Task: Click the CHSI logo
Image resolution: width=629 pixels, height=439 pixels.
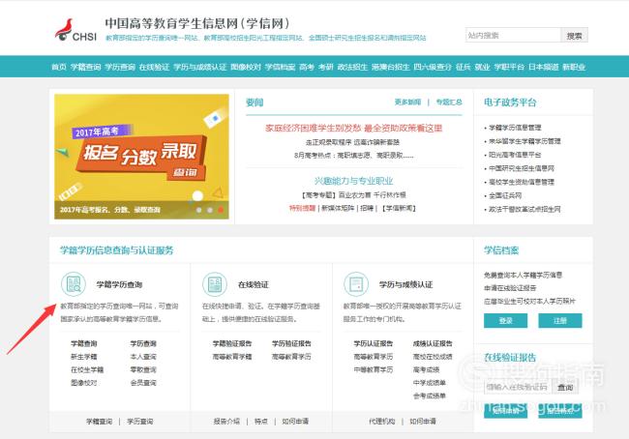Action: pos(75,30)
